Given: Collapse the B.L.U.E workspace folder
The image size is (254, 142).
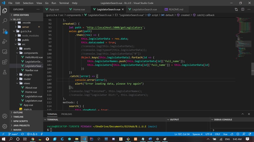Looking at the screenshot, I should (x=26, y=19).
